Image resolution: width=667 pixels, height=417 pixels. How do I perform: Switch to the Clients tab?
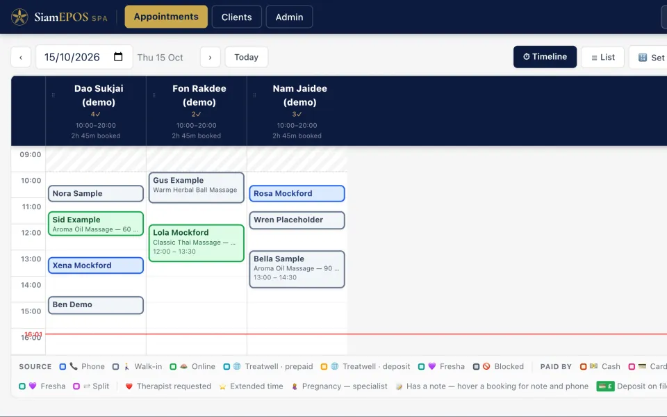pyautogui.click(x=236, y=17)
